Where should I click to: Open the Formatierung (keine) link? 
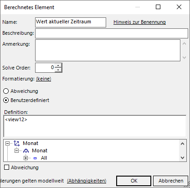point(44,79)
